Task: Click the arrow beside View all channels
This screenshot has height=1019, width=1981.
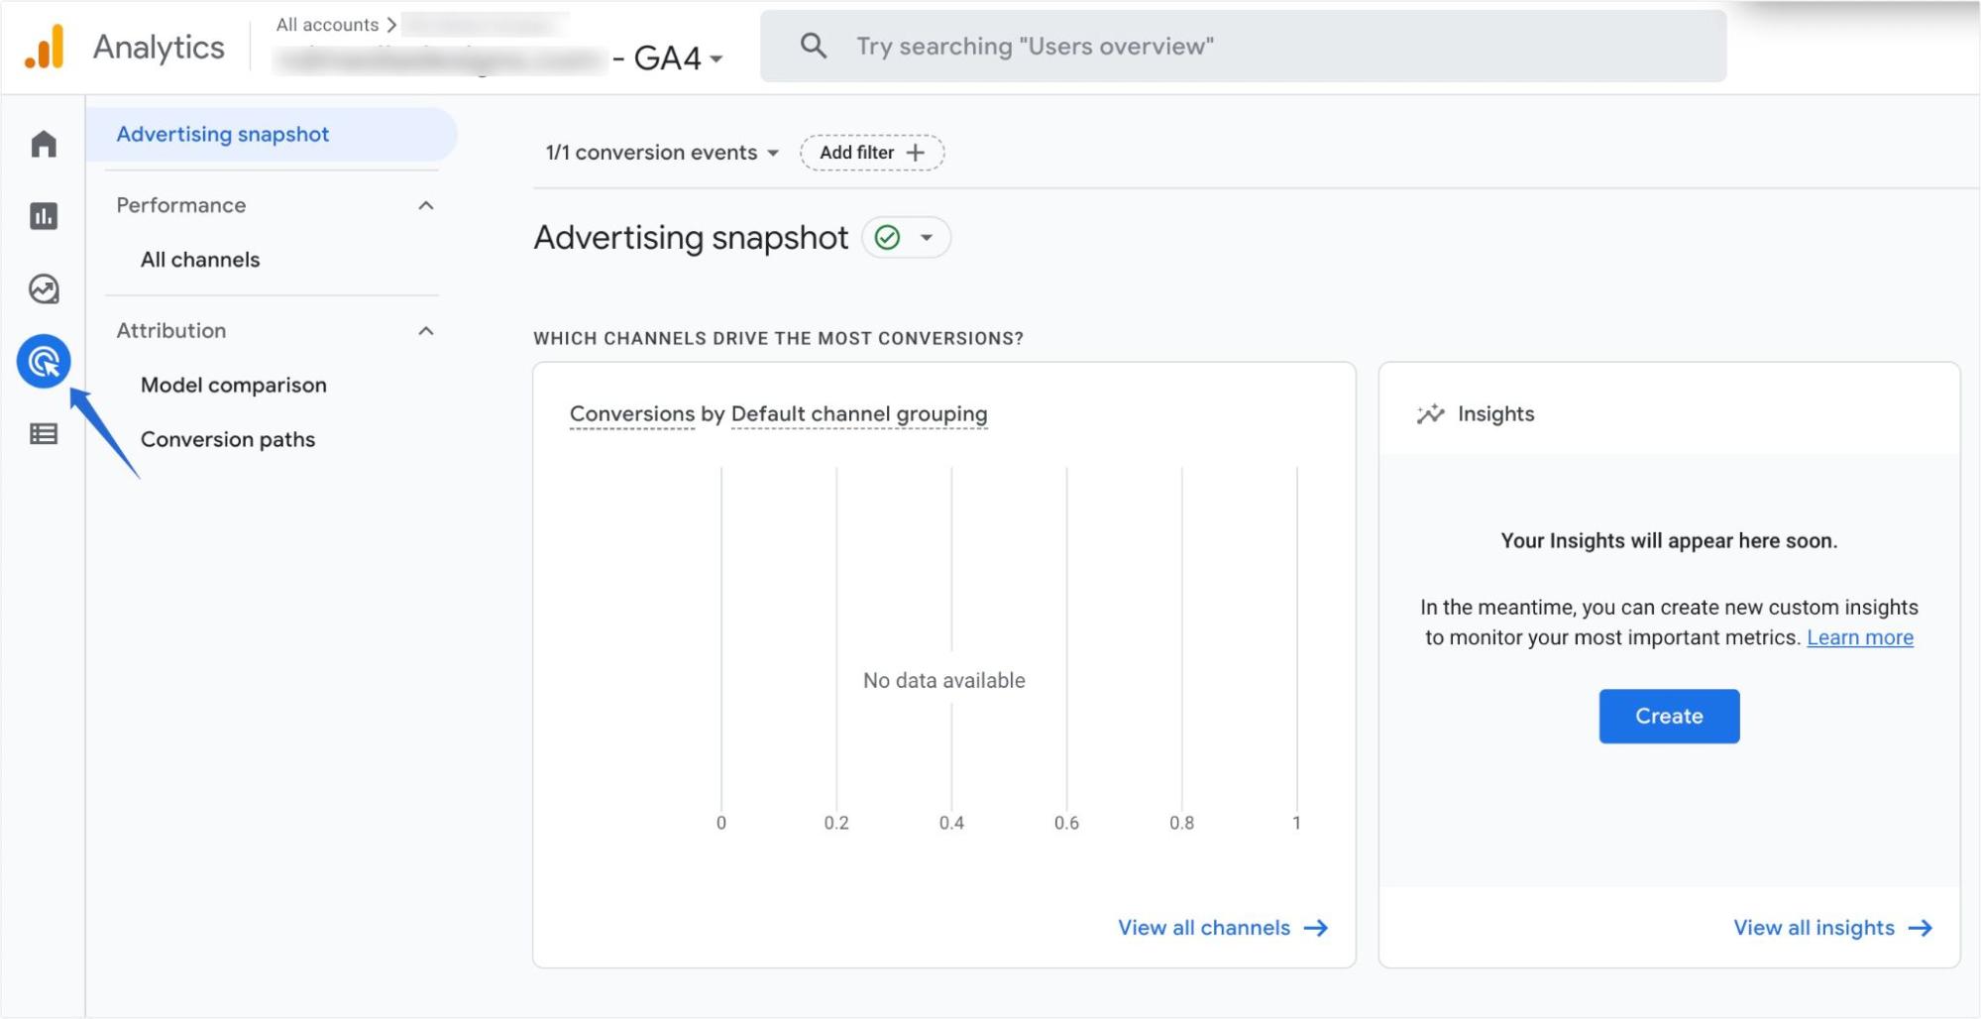Action: [1316, 928]
